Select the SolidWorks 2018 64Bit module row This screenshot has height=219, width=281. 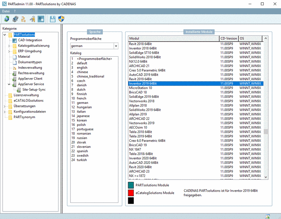(x=196, y=57)
